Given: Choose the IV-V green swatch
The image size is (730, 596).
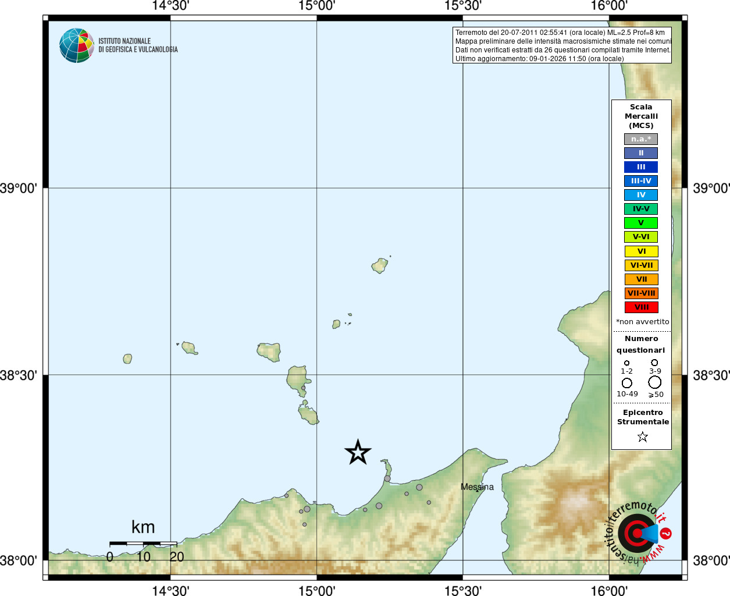Looking at the screenshot, I should click(x=641, y=209).
